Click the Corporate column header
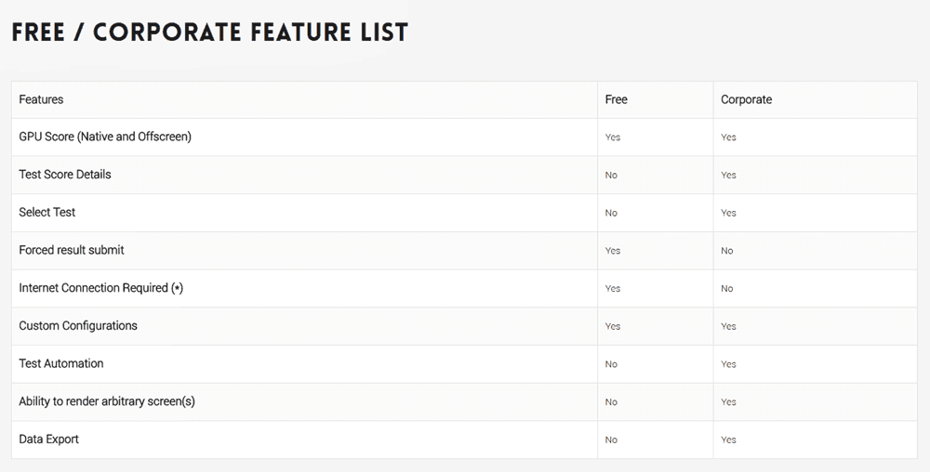 pos(746,99)
